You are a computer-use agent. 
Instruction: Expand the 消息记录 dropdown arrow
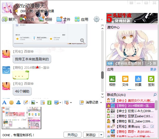point(101,103)
